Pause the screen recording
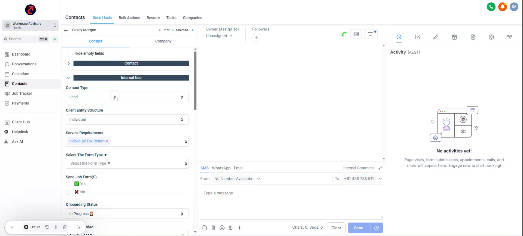 point(56,227)
